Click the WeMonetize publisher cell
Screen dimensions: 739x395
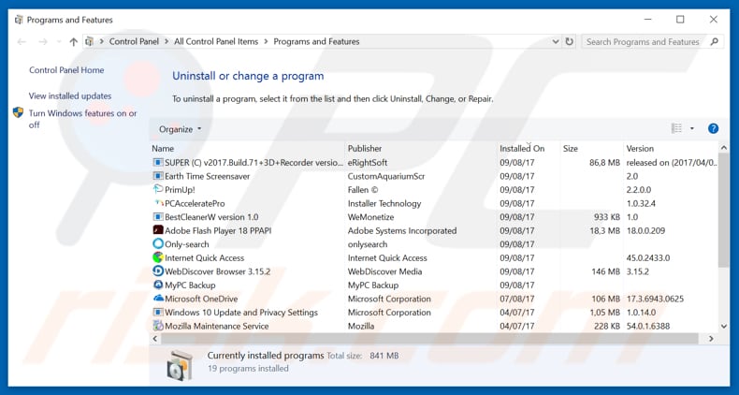[370, 217]
